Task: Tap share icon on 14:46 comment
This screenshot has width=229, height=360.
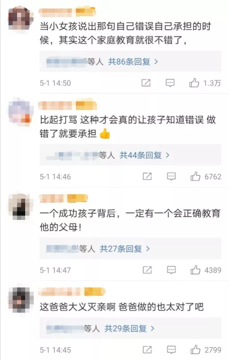Action: (x=147, y=176)
